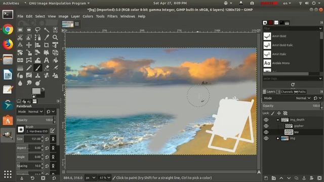Toggle lock position and size
The height and width of the screenshot is (182, 324).
pos(279,113)
